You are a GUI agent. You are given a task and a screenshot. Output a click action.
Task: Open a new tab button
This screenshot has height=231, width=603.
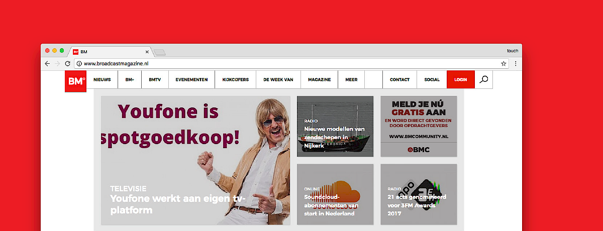pos(159,52)
